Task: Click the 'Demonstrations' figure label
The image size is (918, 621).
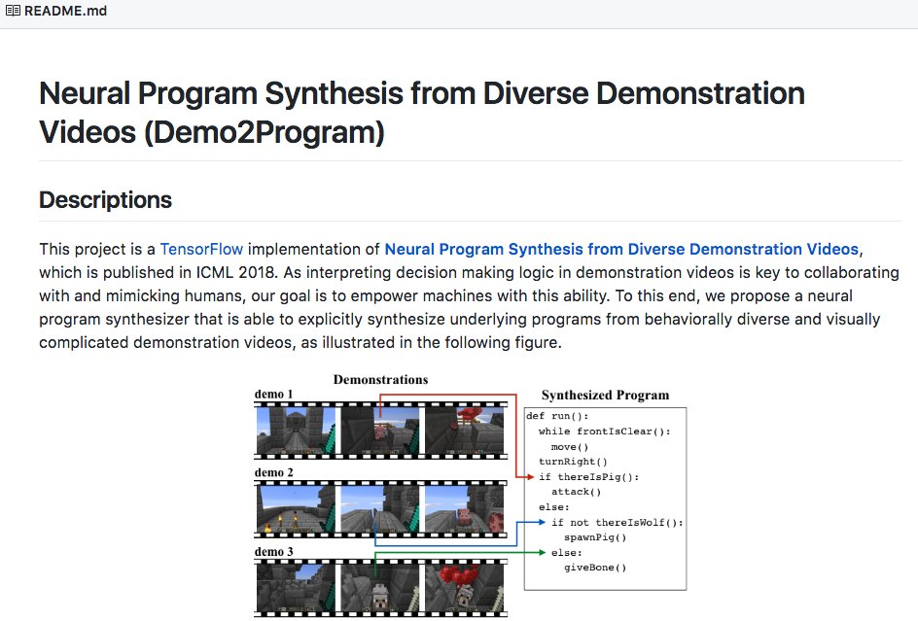Action: pyautogui.click(x=380, y=379)
